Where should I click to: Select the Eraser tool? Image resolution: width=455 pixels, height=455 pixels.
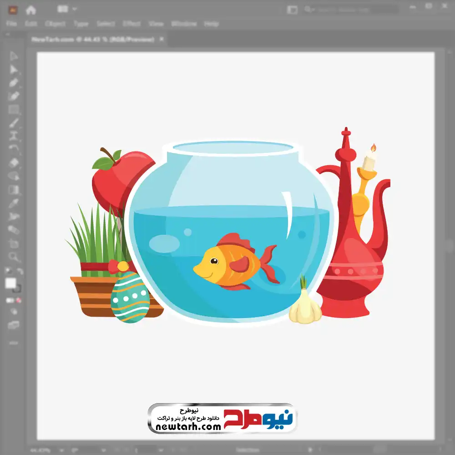point(14,162)
